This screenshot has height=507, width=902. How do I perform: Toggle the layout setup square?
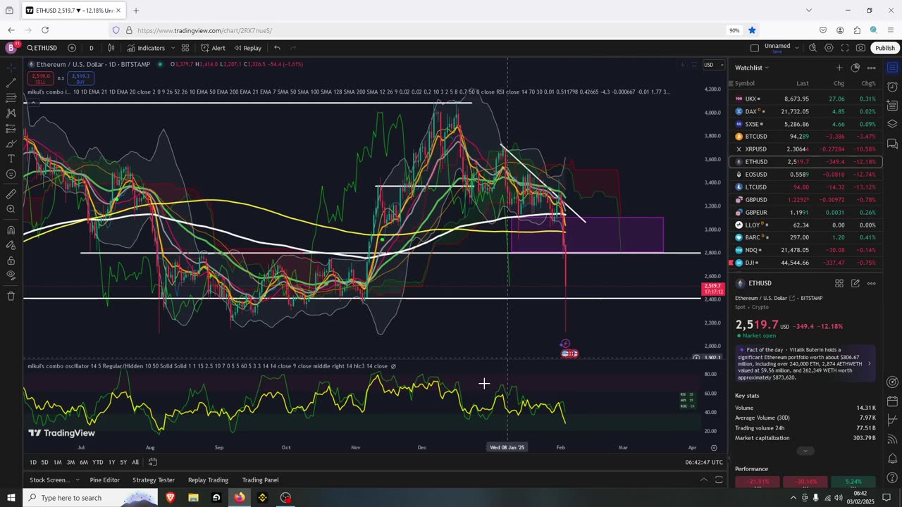pos(755,48)
